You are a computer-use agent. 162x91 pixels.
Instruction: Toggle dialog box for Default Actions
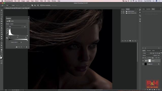coord(123,11)
